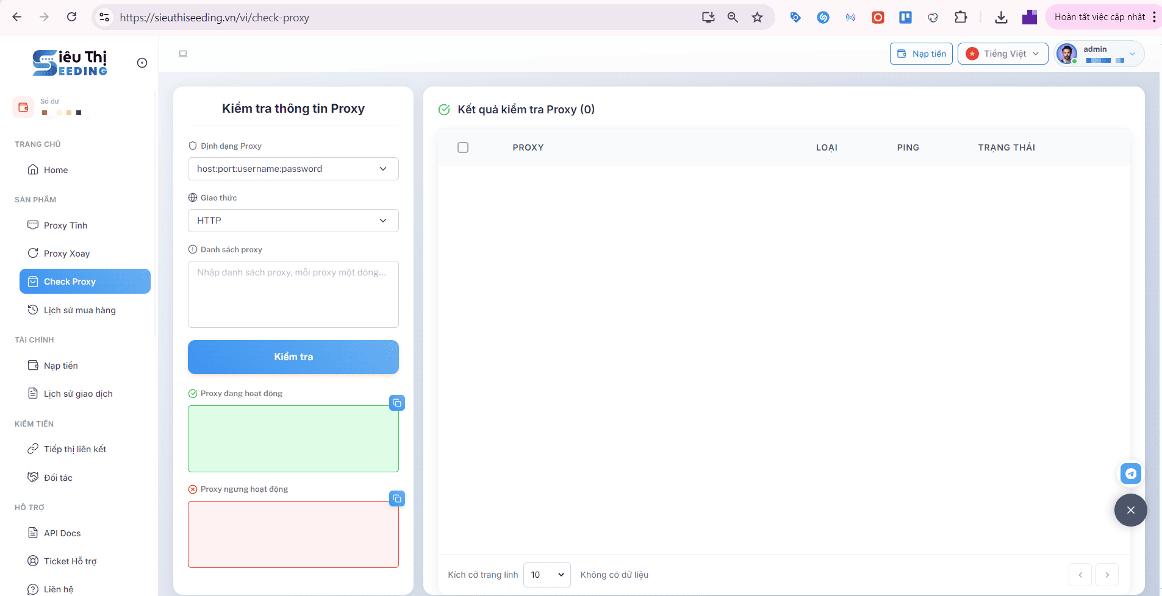Reveal the hidden balance indicator
The image size is (1162, 596).
(61, 112)
